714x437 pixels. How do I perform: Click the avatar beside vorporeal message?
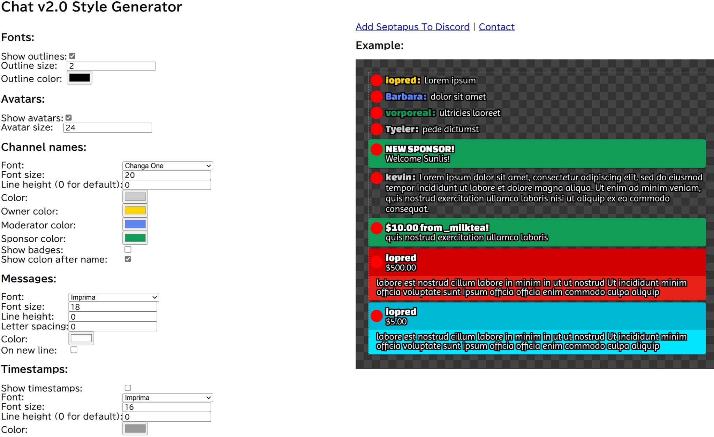click(376, 113)
